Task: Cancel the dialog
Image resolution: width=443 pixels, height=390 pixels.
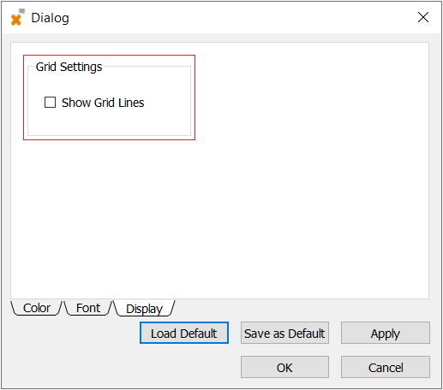Action: point(386,367)
